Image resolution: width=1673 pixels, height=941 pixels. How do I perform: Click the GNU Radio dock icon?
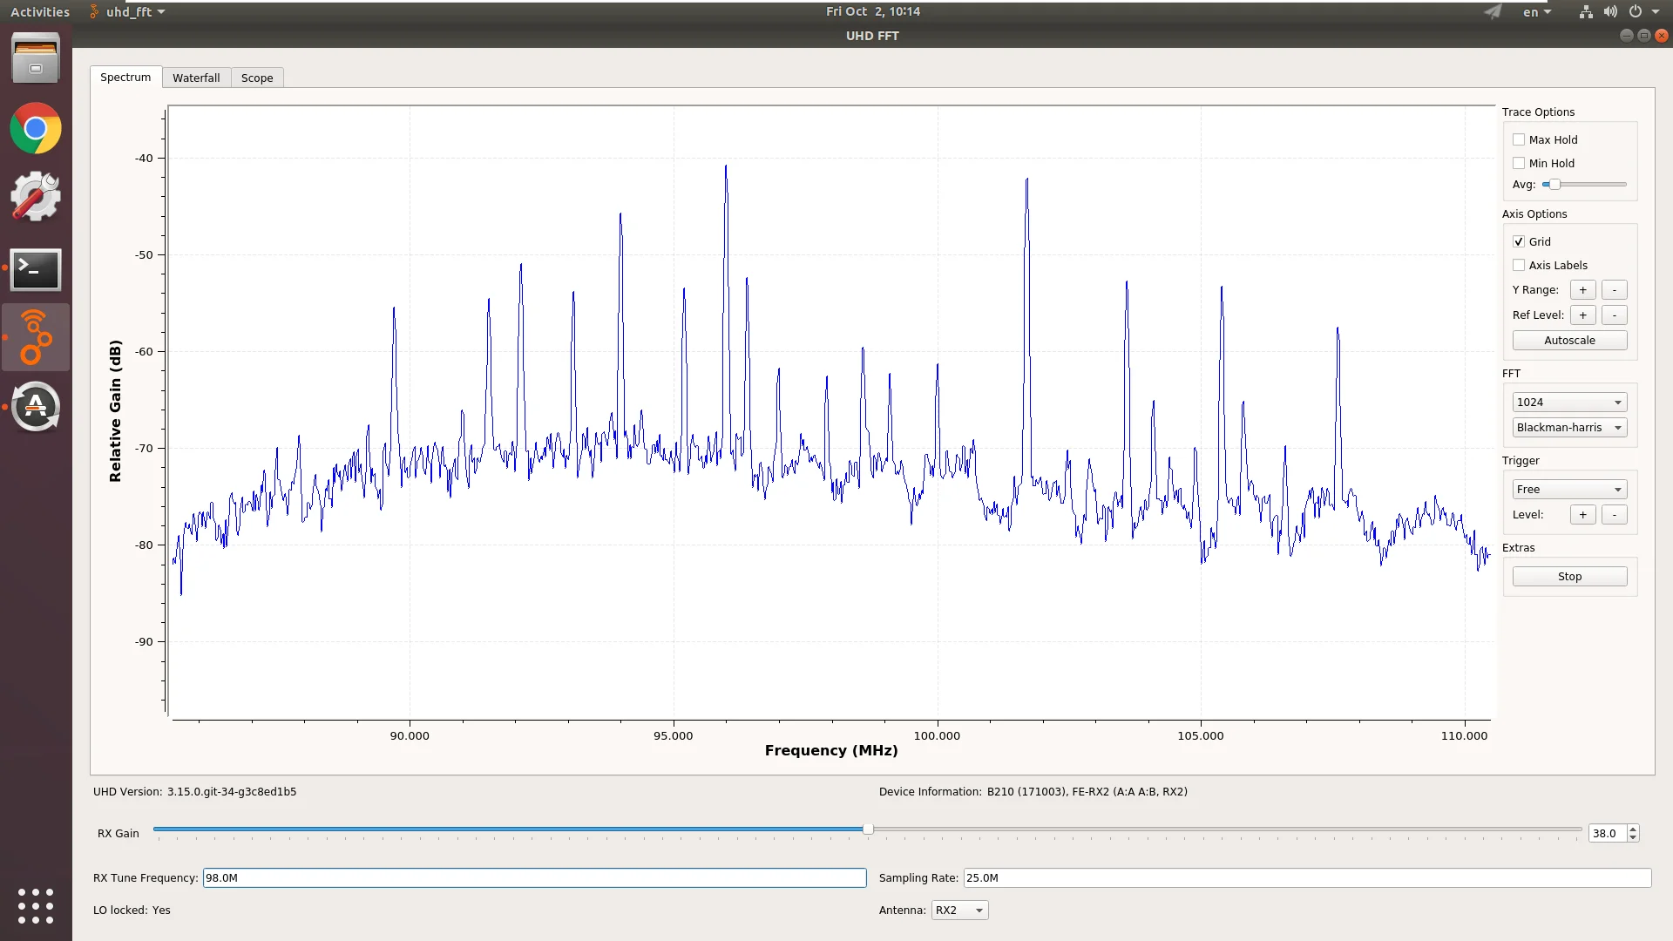36,337
